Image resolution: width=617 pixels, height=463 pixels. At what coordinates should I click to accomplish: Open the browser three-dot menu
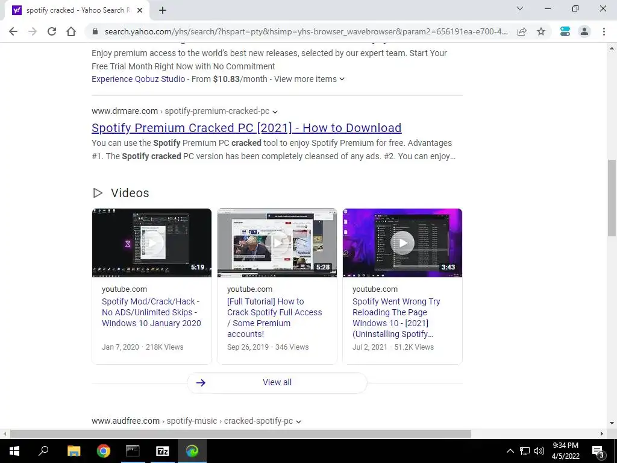click(604, 31)
